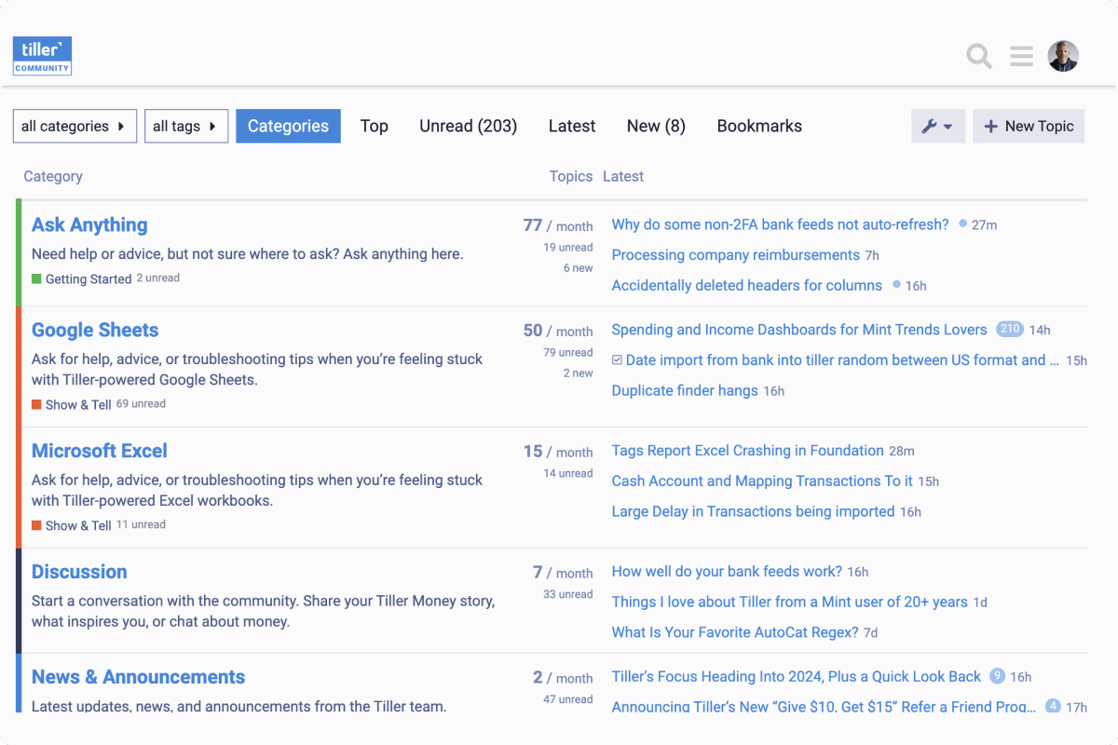This screenshot has width=1118, height=745.
Task: Open 'How well do your bank feeds work?'
Action: (x=727, y=572)
